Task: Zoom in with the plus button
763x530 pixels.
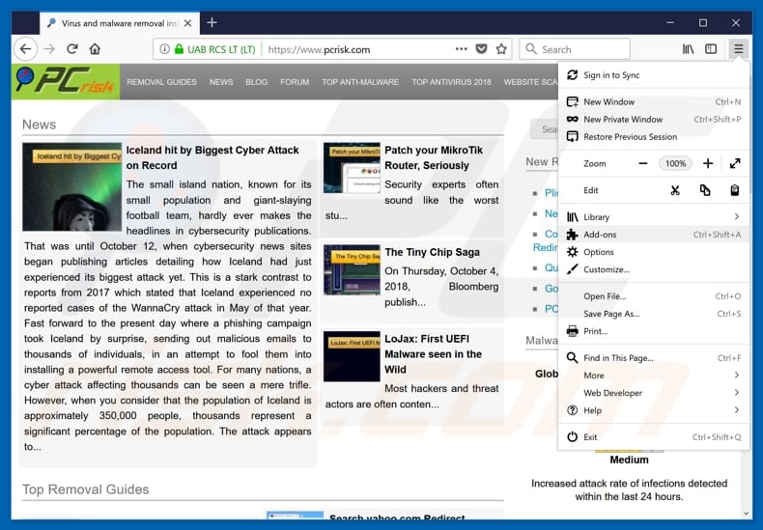Action: (x=708, y=164)
